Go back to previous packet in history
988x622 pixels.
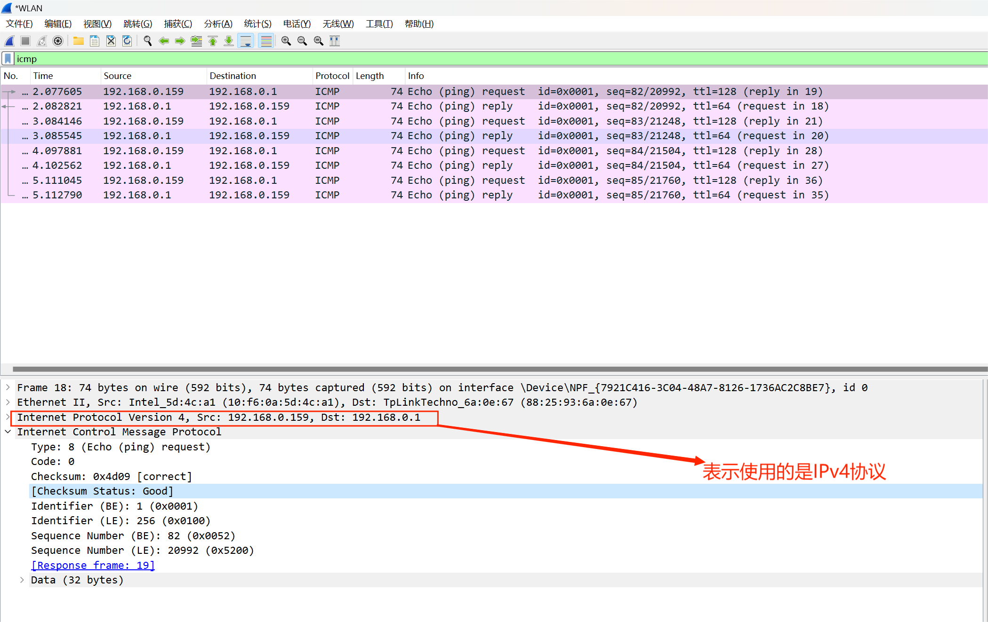pos(164,41)
